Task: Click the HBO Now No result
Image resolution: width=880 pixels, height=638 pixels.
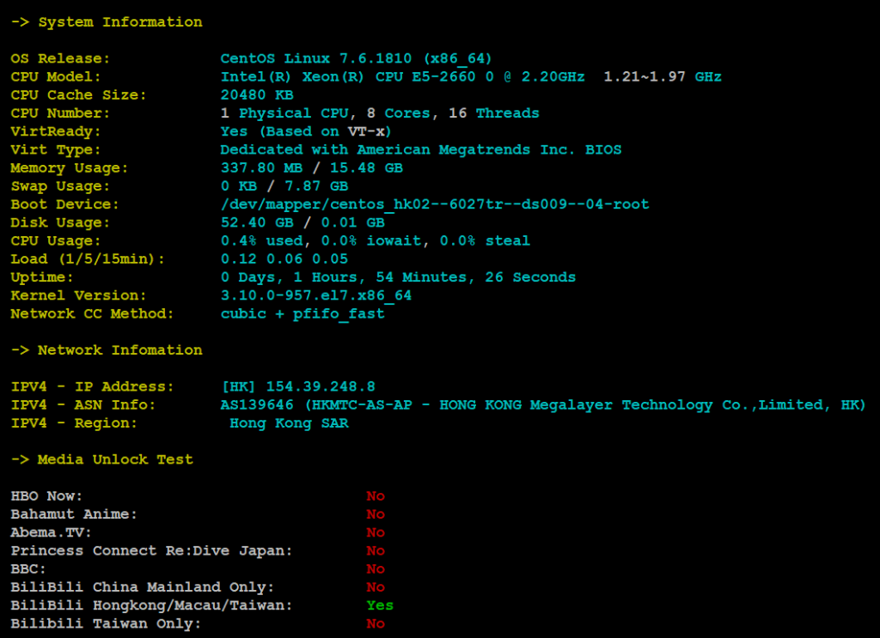Action: tap(376, 496)
